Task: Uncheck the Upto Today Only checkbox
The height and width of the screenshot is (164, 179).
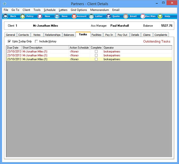Action: 9,41
